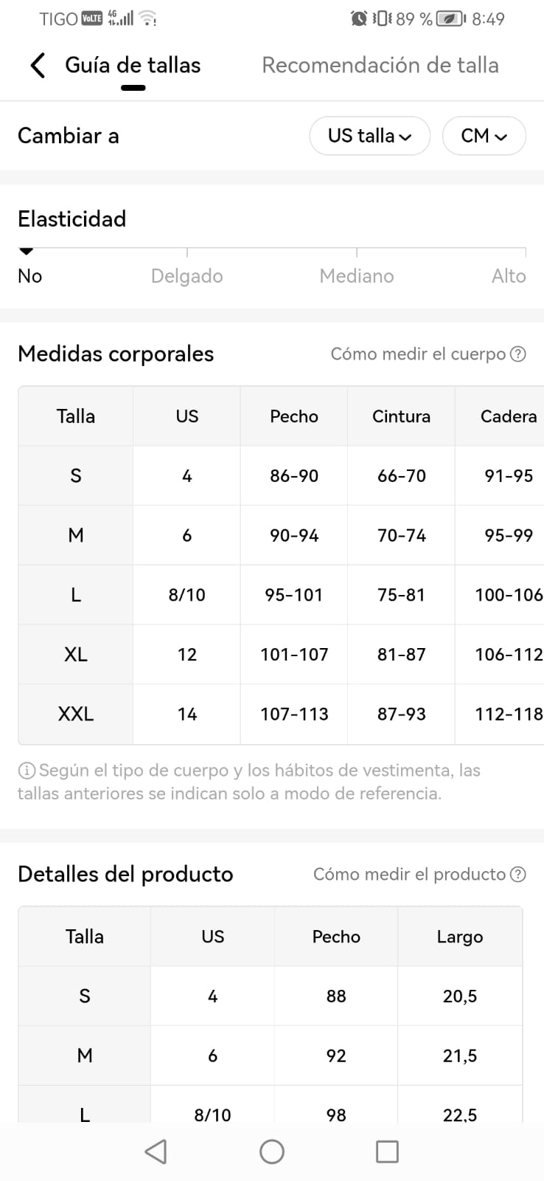544x1181 pixels.
Task: Click the elasticity slider marker at No
Action: 27,252
